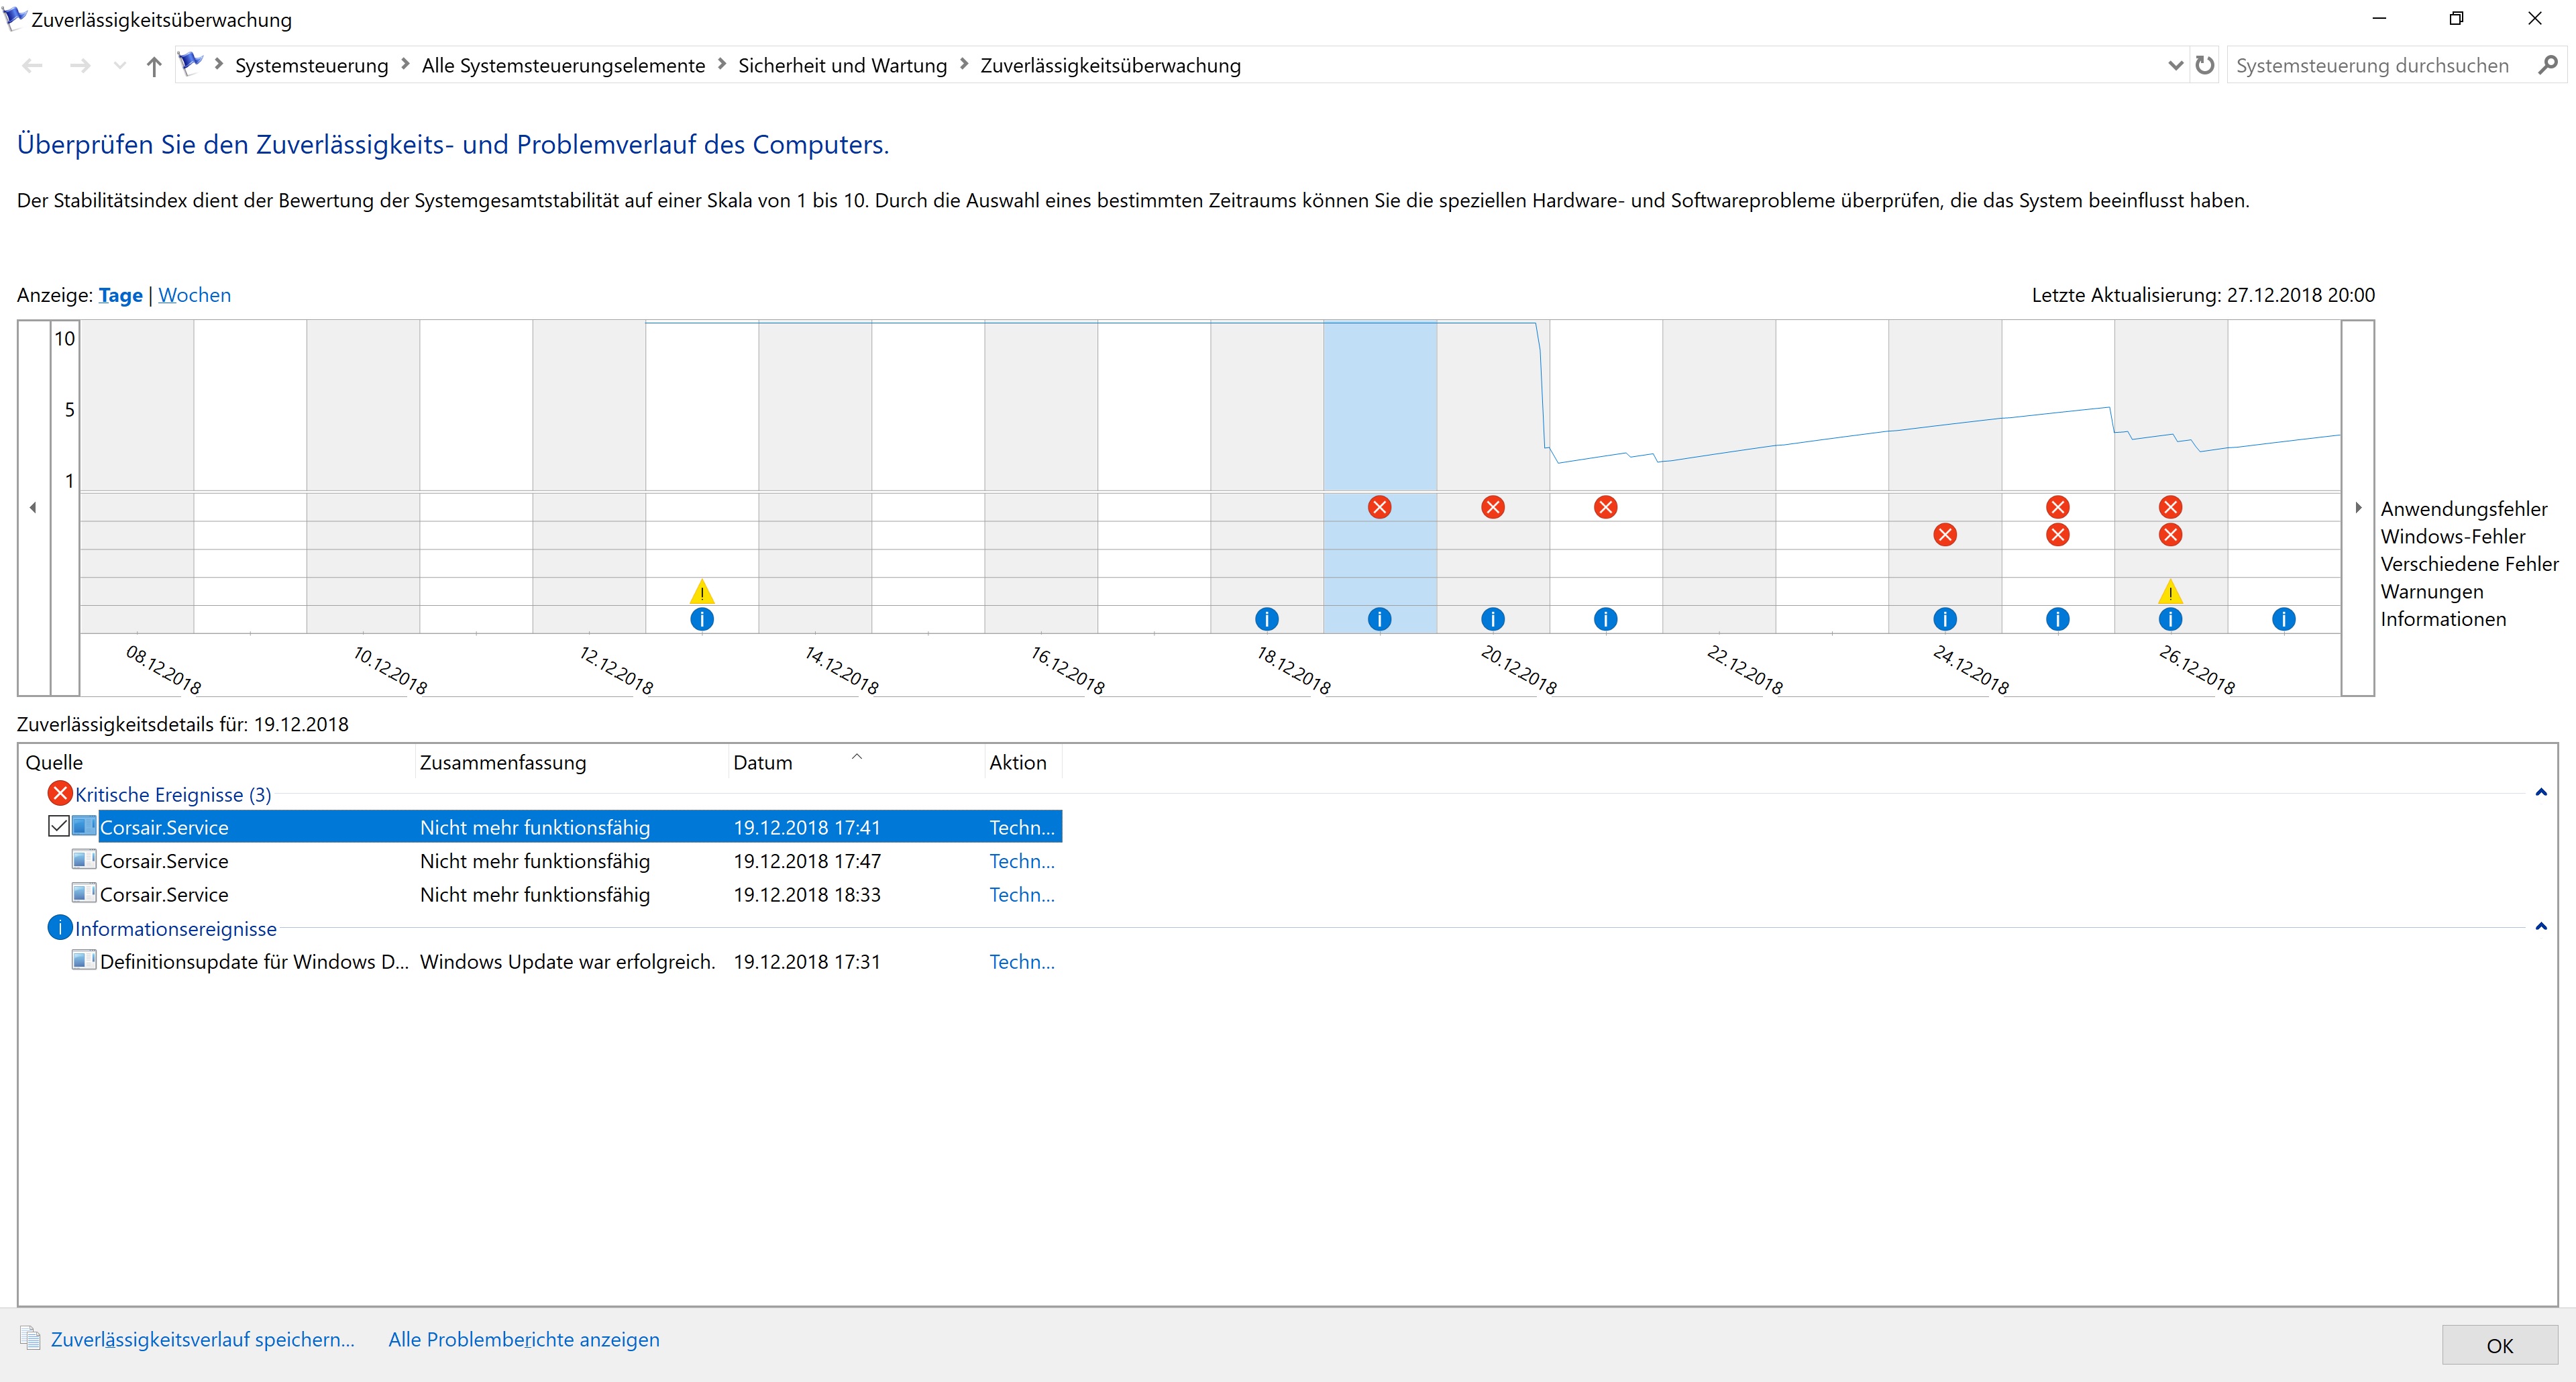Click the information icon on 18.12.2018
Viewport: 2576px width, 1382px height.
tap(1266, 619)
